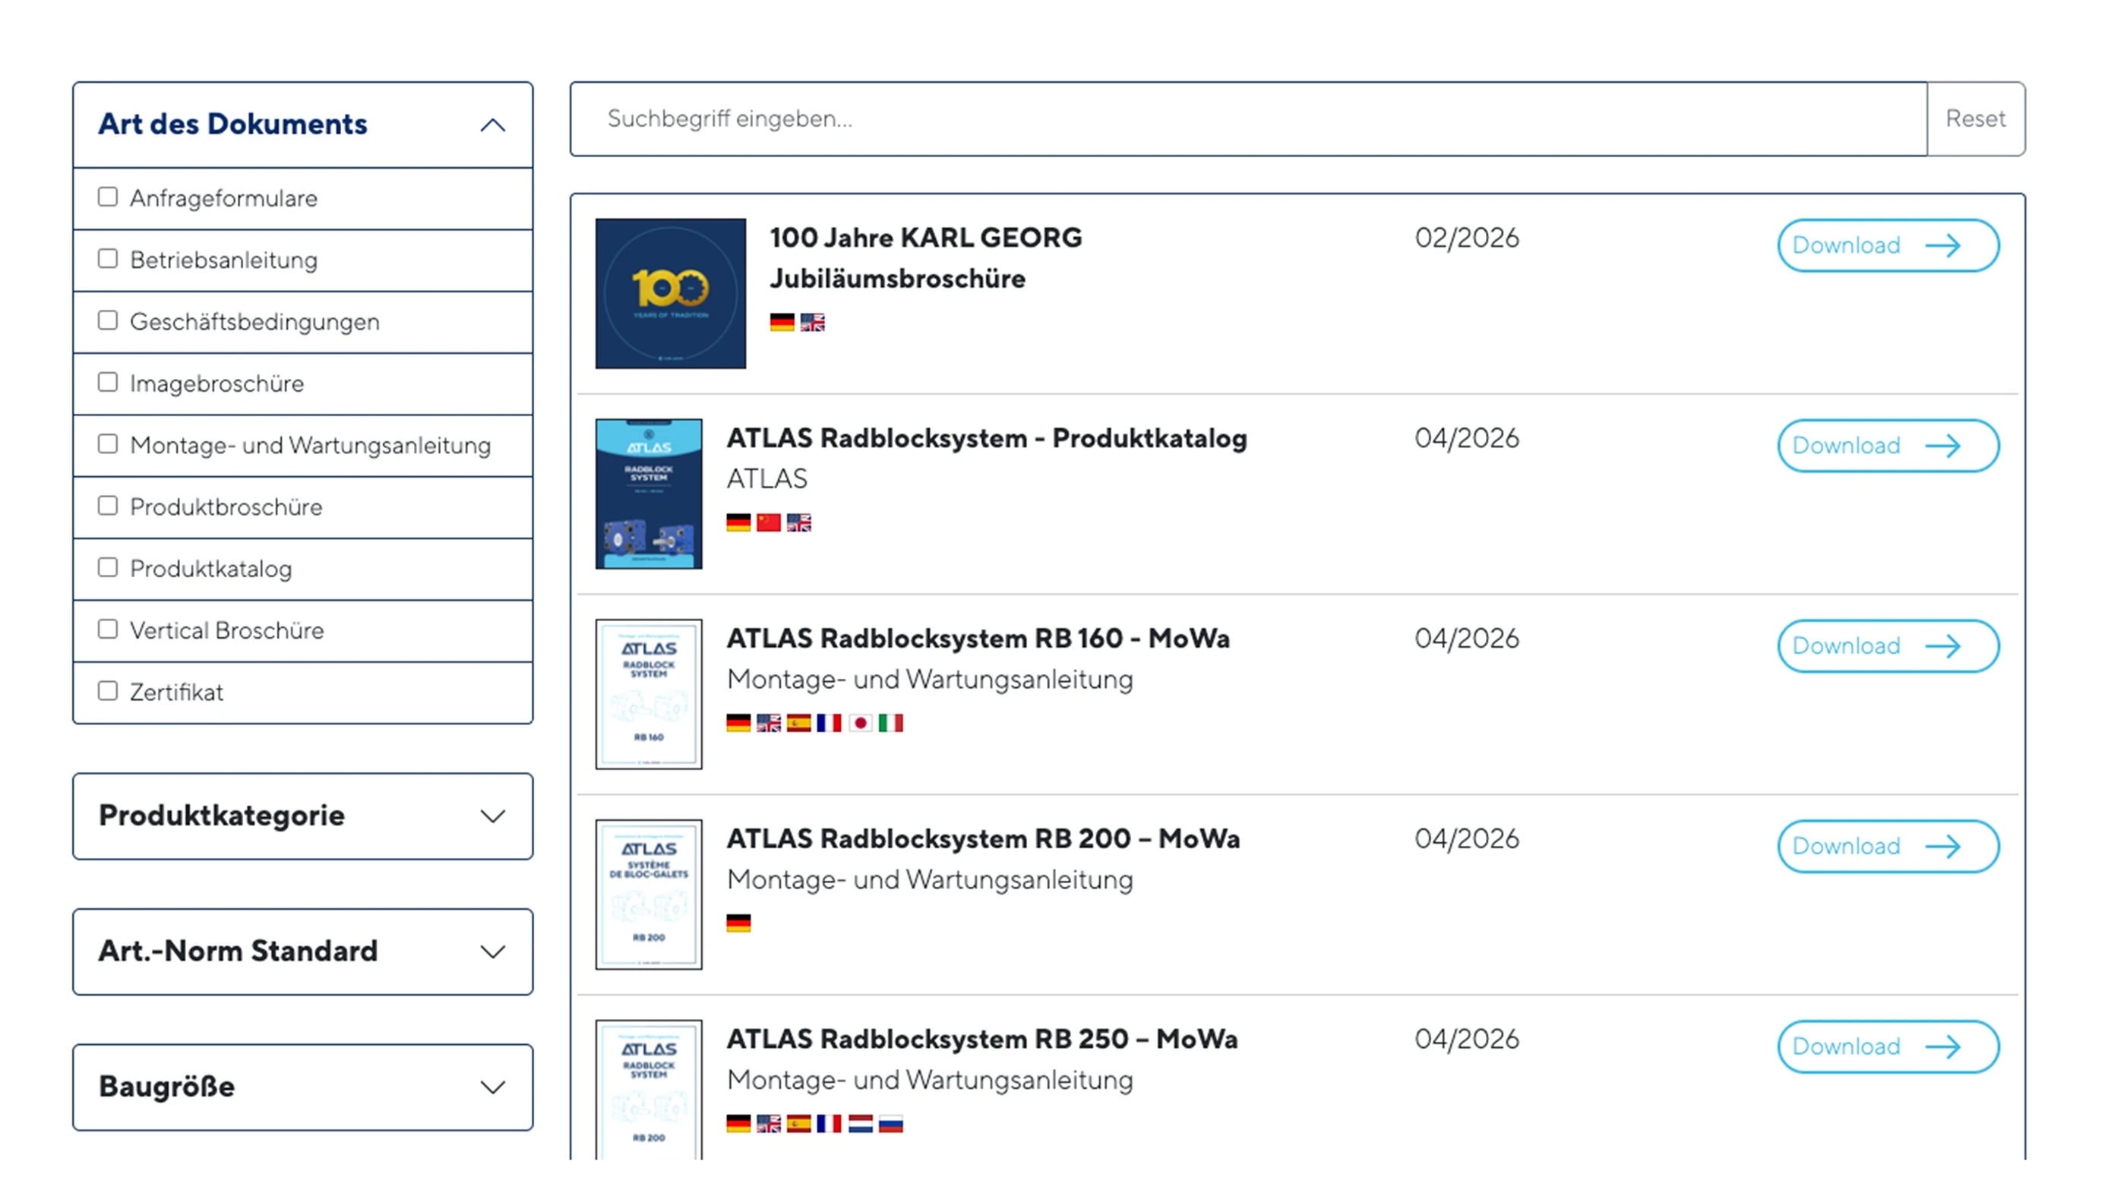Check the Produktkatalog filter
The width and height of the screenshot is (2127, 1177).
107,567
